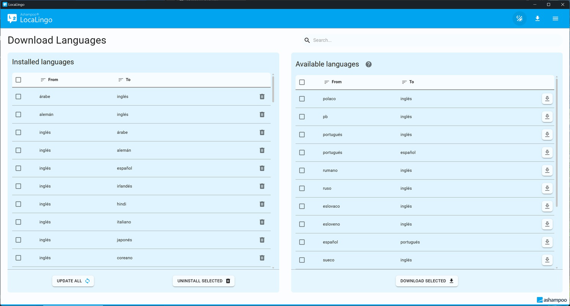Check the inglés to japonés row
The image size is (570, 306).
pyautogui.click(x=18, y=240)
